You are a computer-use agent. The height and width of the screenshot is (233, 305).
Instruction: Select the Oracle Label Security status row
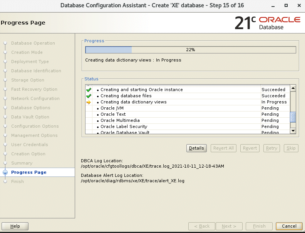pyautogui.click(x=188, y=126)
